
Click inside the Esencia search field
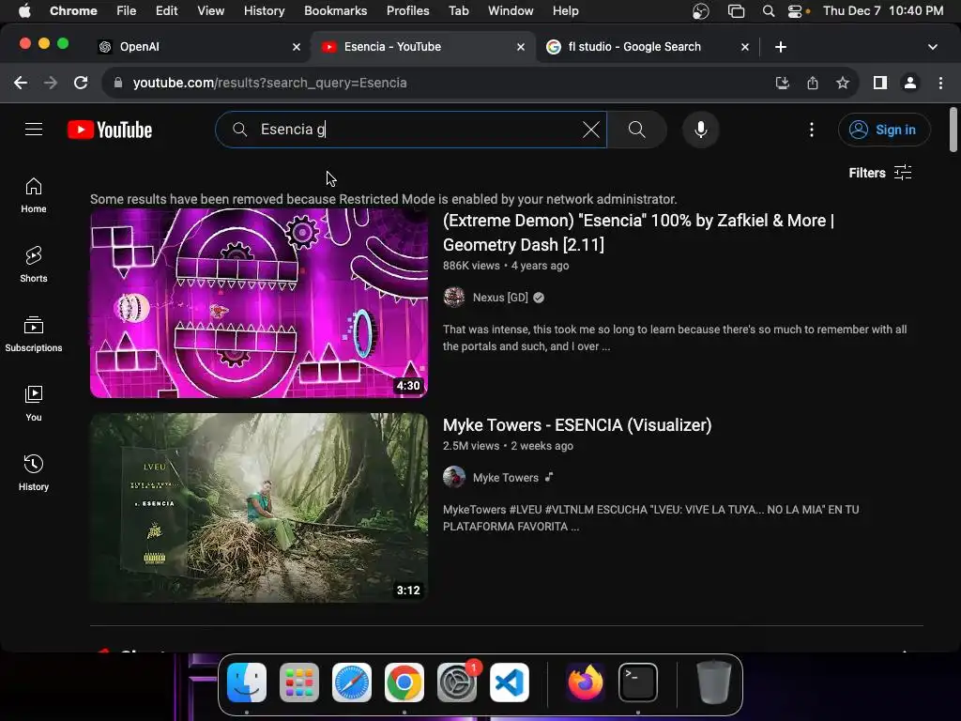411,130
